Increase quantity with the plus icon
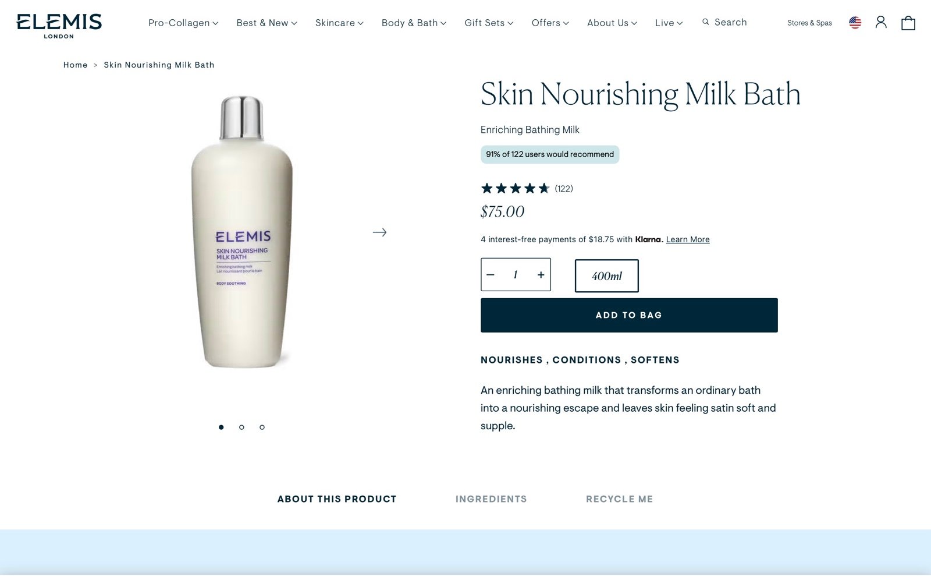Screen dimensions: 931x576 click(541, 275)
